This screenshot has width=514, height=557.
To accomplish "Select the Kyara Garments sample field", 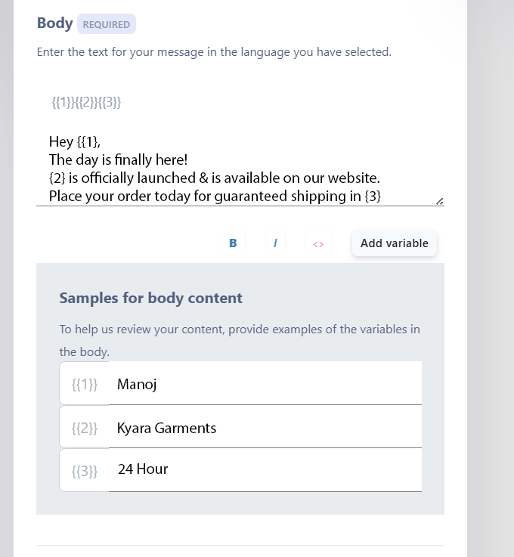I will coord(265,428).
